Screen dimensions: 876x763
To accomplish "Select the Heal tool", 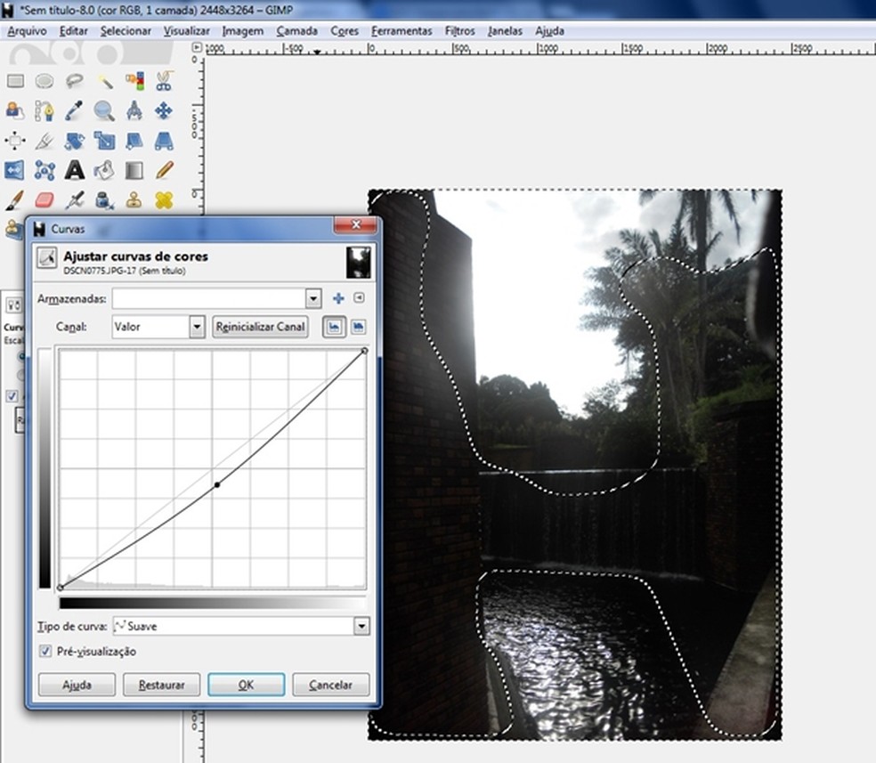I will coord(164,200).
